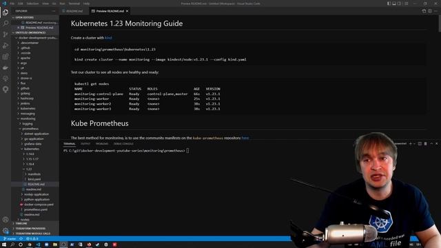Maximize the terminal panel size
The width and height of the screenshot is (441, 248).
pos(431,144)
